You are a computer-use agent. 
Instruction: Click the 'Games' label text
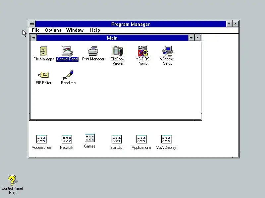point(90,146)
